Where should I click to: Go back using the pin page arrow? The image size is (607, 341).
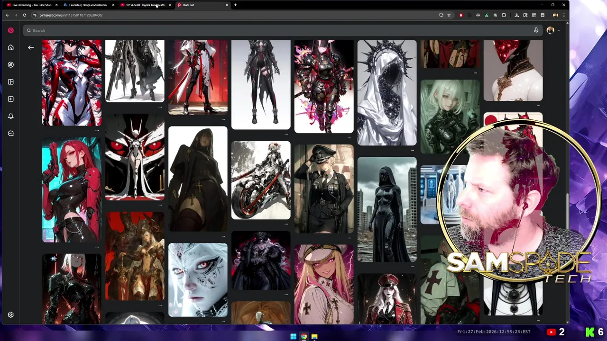[x=31, y=47]
